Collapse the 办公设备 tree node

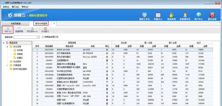click(x=7, y=46)
